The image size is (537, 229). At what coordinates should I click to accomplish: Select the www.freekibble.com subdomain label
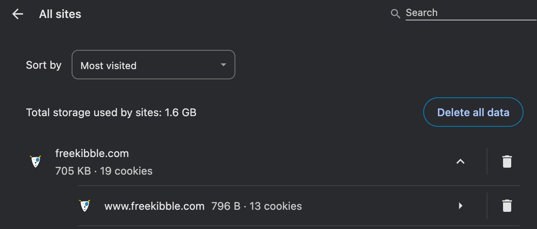[x=154, y=206]
